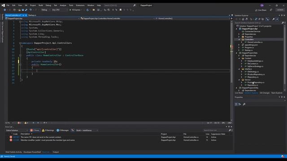Switch to the Output tab
287x161 pixels.
(56, 152)
